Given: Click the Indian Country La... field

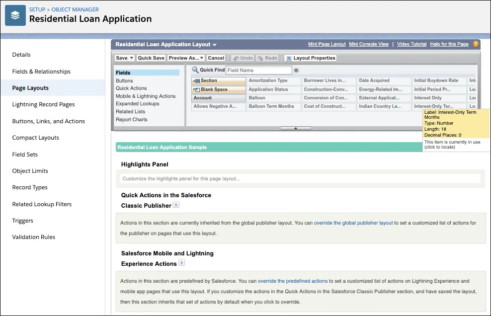Looking at the screenshot, I should click(x=384, y=106).
